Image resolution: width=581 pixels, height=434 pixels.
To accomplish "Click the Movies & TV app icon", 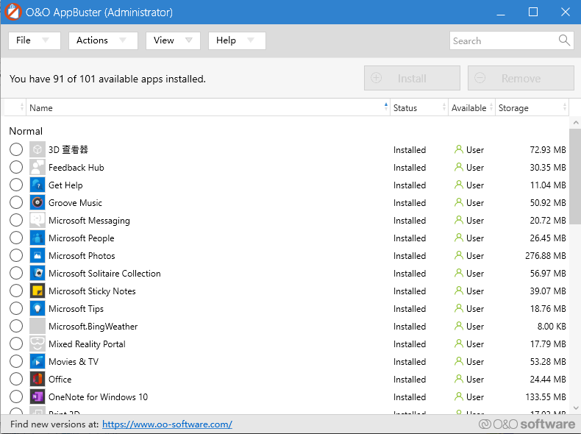I will point(38,361).
